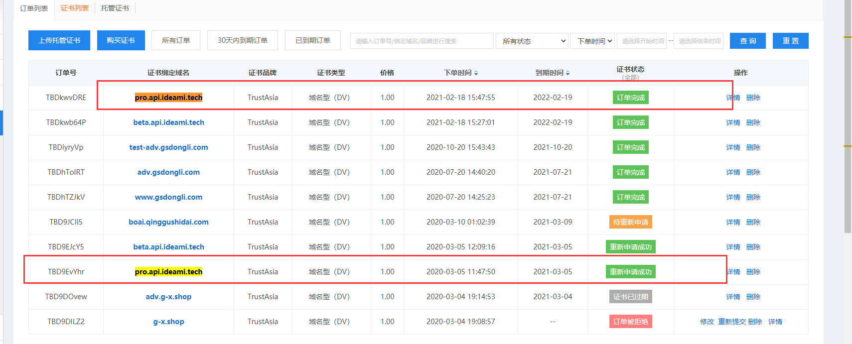The width and height of the screenshot is (852, 344).
Task: Click 重新提交 for order TBD9DILZ2
Action: pos(731,322)
